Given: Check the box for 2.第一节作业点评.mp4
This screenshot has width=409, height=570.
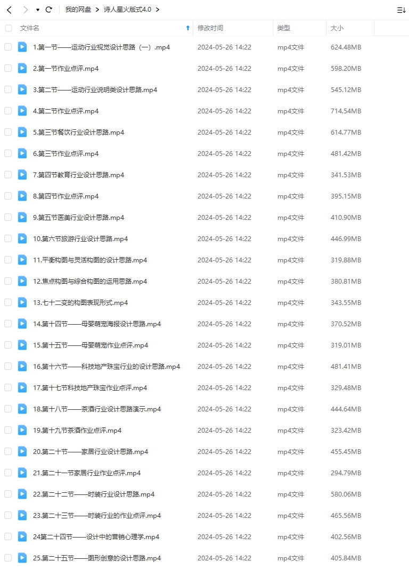Looking at the screenshot, I should 8,68.
